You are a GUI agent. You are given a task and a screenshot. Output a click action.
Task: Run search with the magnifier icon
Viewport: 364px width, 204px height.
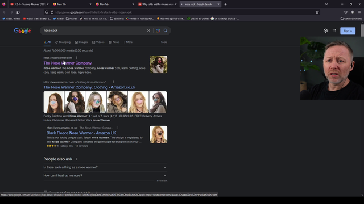[x=166, y=31]
